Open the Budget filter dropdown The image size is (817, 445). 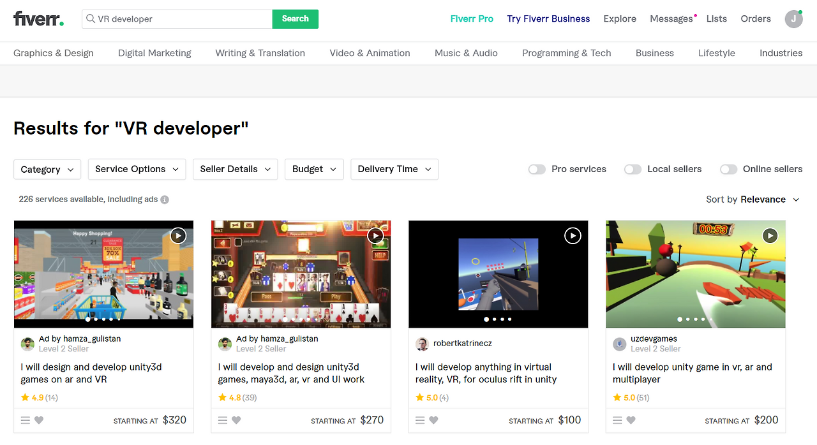point(314,169)
